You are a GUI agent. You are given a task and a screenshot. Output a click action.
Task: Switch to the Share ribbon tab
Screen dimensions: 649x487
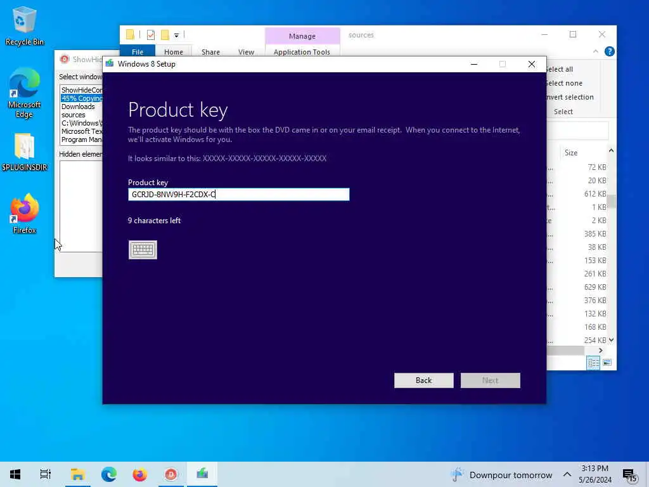coord(210,52)
